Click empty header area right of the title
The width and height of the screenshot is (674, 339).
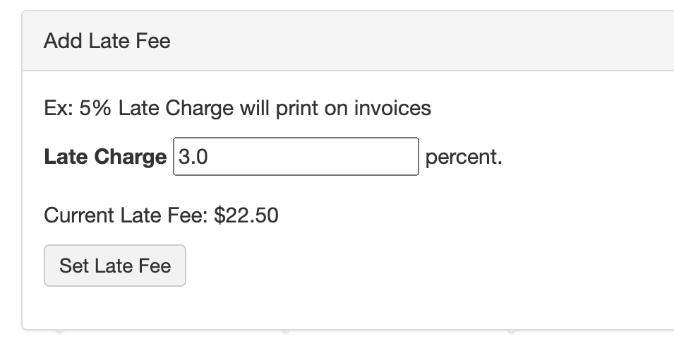click(423, 41)
